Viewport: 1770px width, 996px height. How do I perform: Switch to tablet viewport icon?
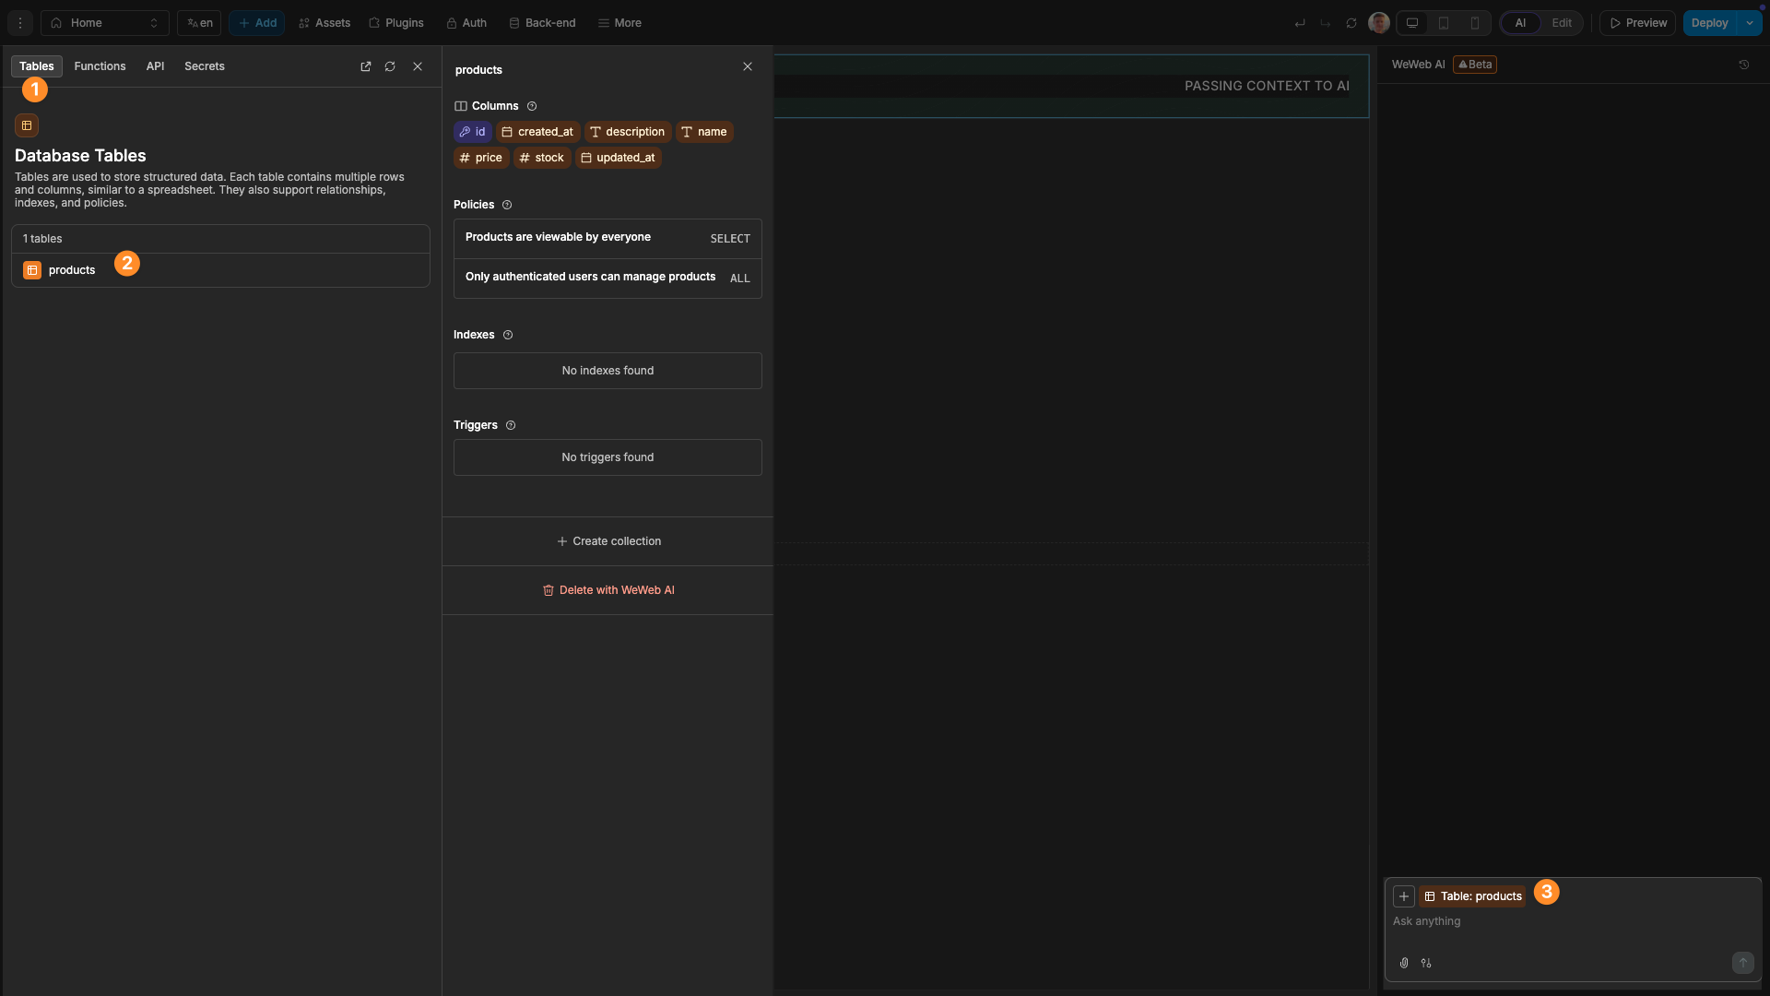(1444, 23)
